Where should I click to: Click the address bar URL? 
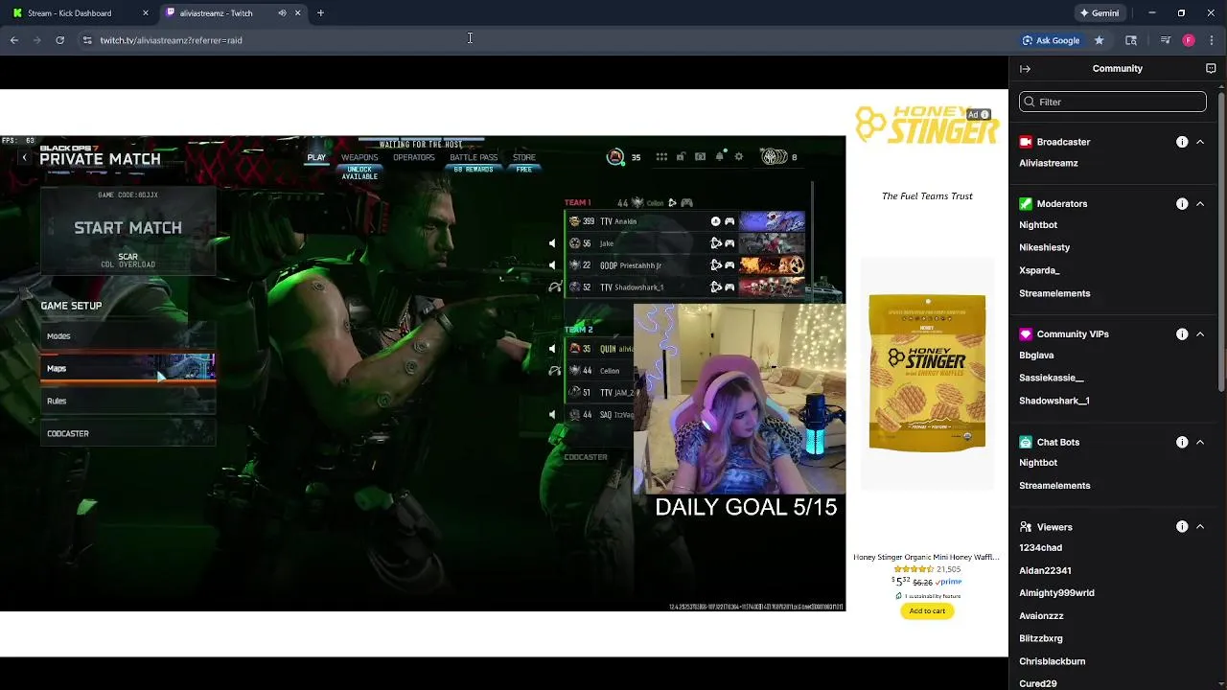[x=171, y=40]
